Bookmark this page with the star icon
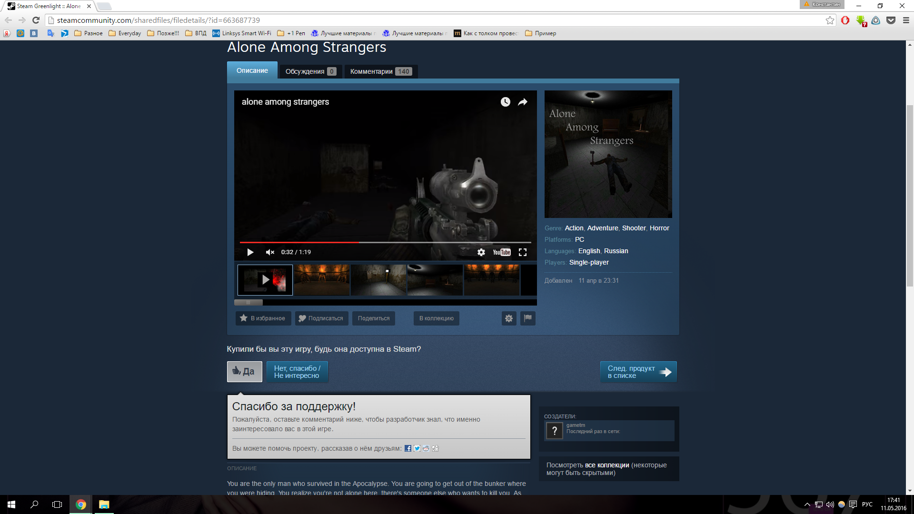 [830, 20]
